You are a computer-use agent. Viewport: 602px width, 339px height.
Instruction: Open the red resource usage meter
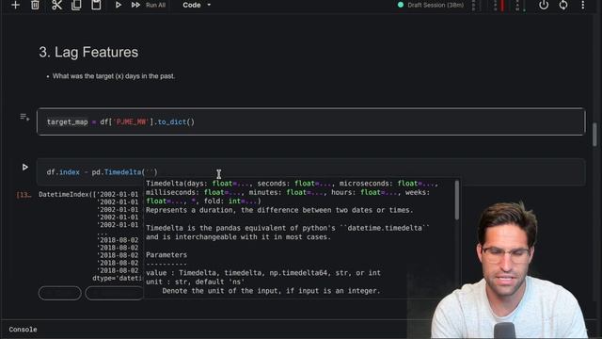(501, 6)
